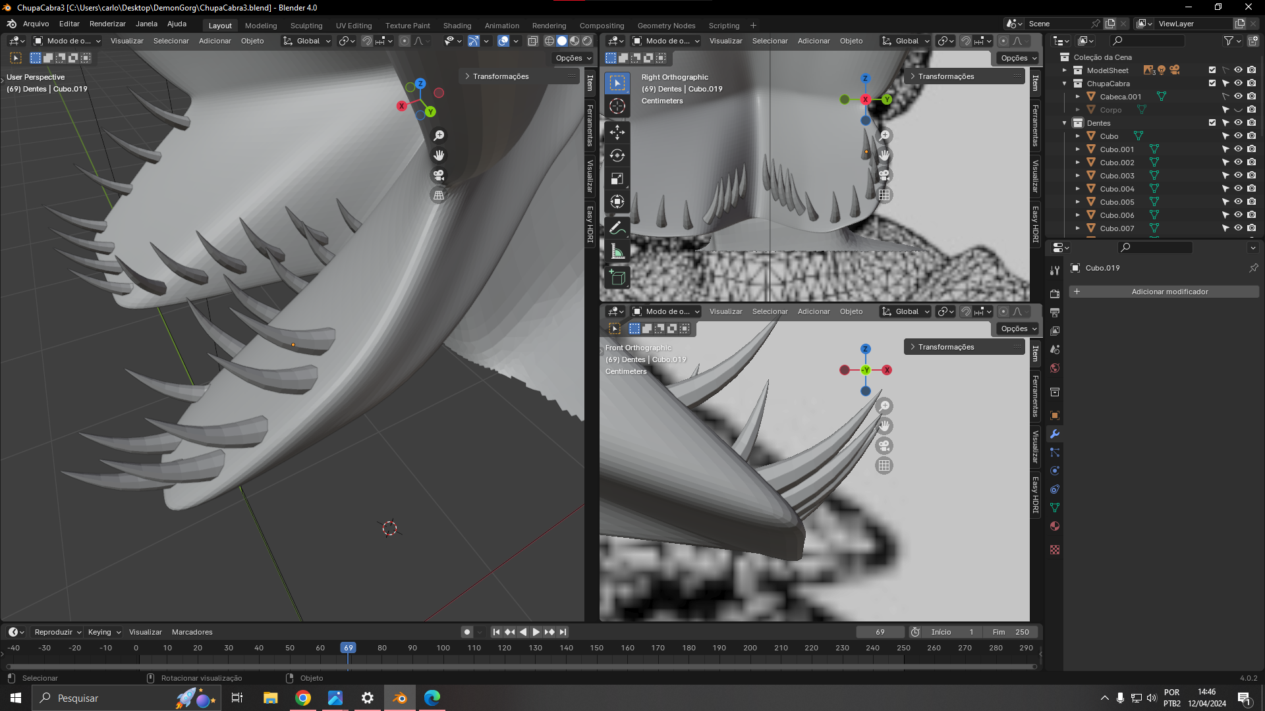Select the Annotate pencil tool

pyautogui.click(x=617, y=228)
